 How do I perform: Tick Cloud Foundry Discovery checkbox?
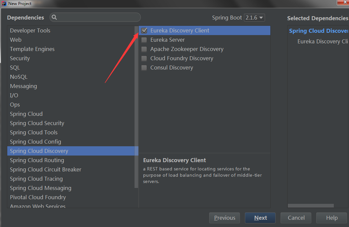tap(144, 58)
